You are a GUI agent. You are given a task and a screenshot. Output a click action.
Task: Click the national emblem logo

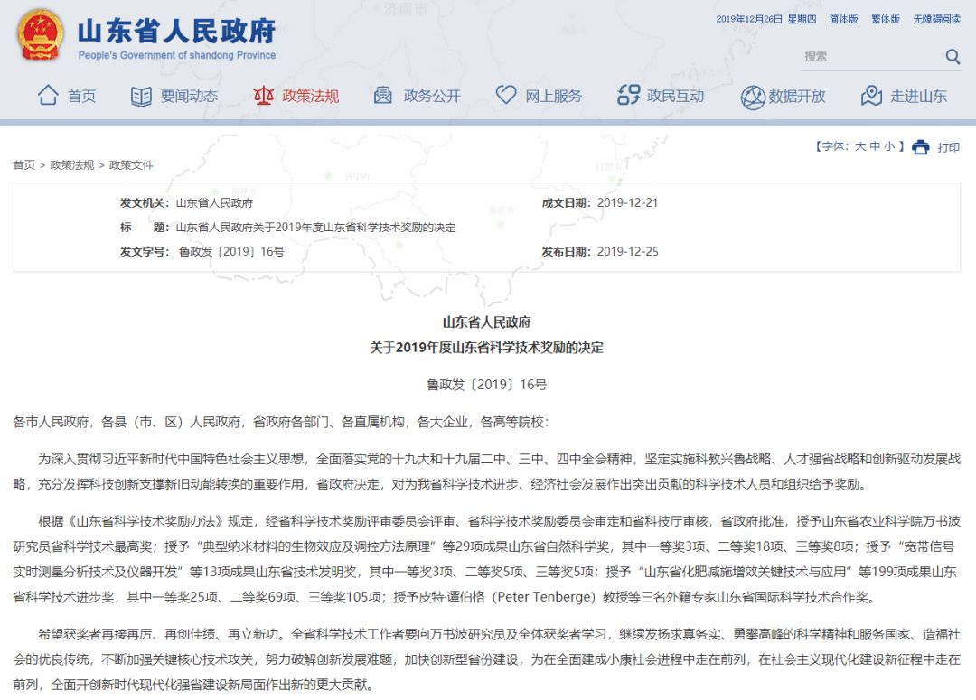[40, 35]
